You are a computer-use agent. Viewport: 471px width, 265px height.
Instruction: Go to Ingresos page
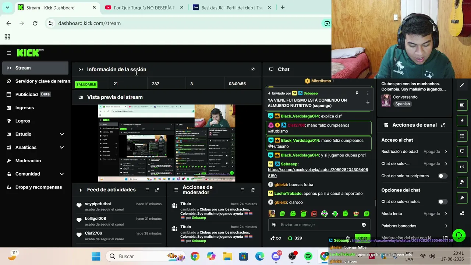click(35, 108)
